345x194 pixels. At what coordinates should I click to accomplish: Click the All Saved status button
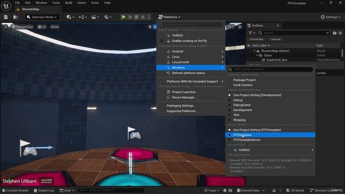point(295,190)
